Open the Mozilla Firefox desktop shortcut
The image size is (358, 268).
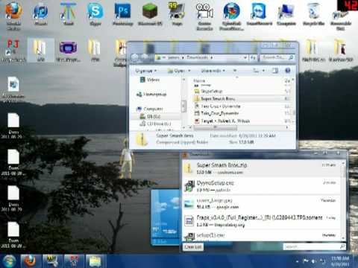click(x=13, y=16)
